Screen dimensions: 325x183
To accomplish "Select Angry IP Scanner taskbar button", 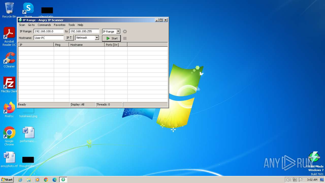I will [63, 180].
